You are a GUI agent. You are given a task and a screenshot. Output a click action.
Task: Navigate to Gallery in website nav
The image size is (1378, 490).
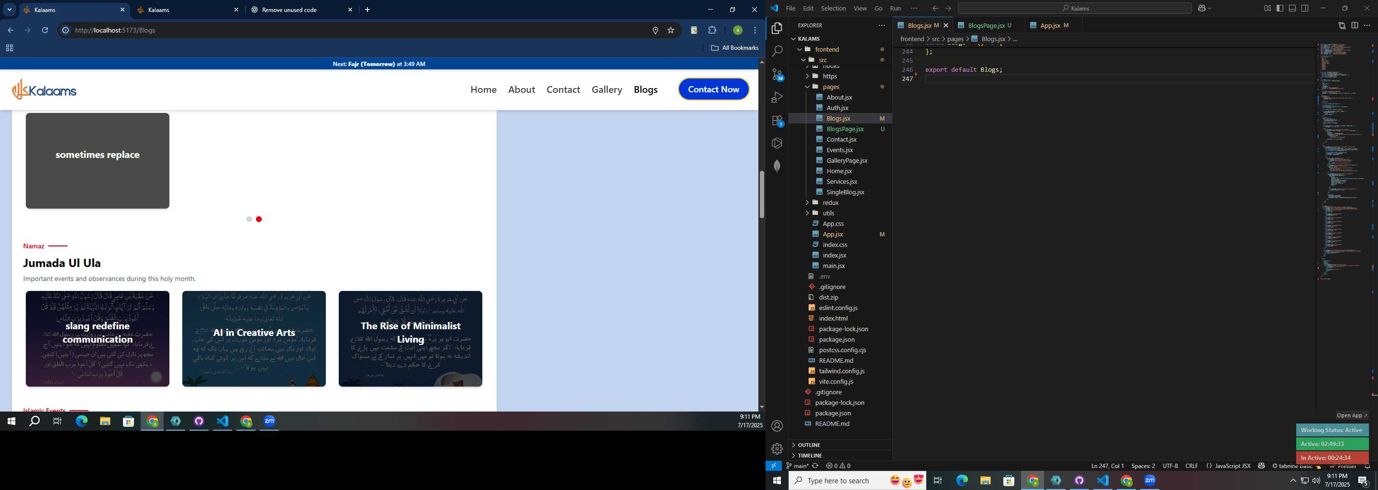click(607, 89)
